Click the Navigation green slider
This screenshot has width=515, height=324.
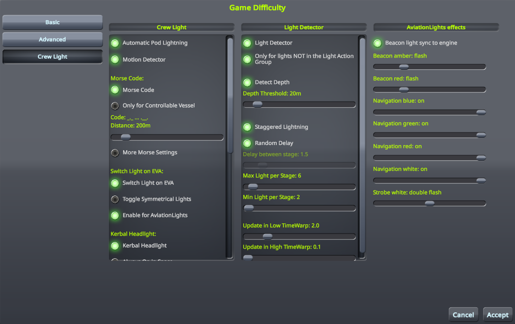pos(429,135)
